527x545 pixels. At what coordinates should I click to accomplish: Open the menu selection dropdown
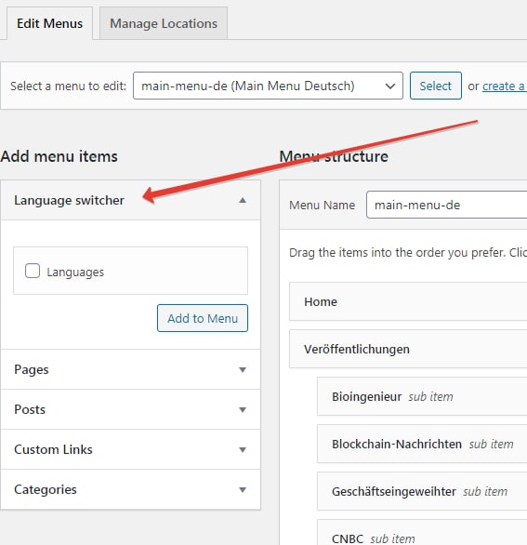coord(268,86)
